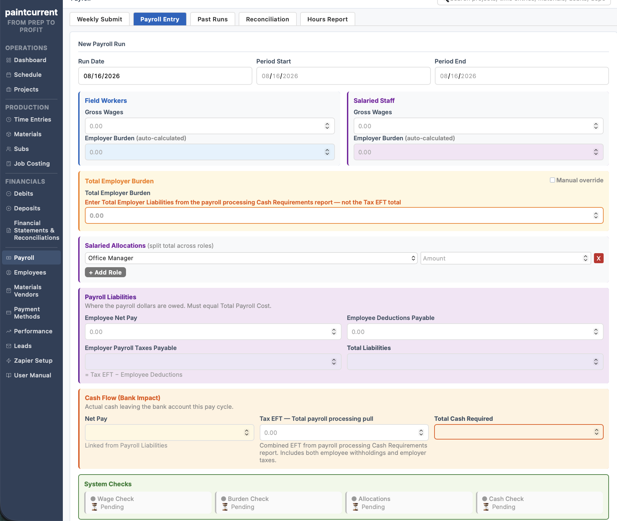Focus the Total Employer Burden input

tap(344, 215)
